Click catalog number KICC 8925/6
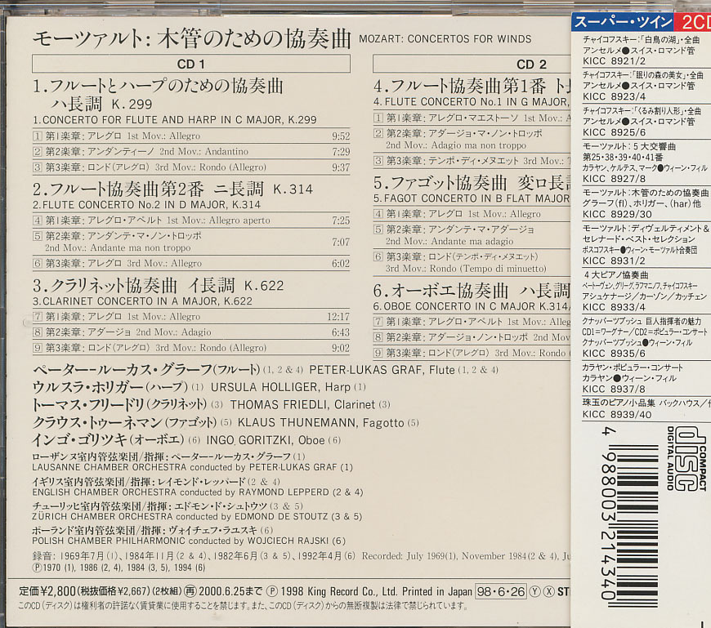The image size is (711, 628). click(614, 132)
